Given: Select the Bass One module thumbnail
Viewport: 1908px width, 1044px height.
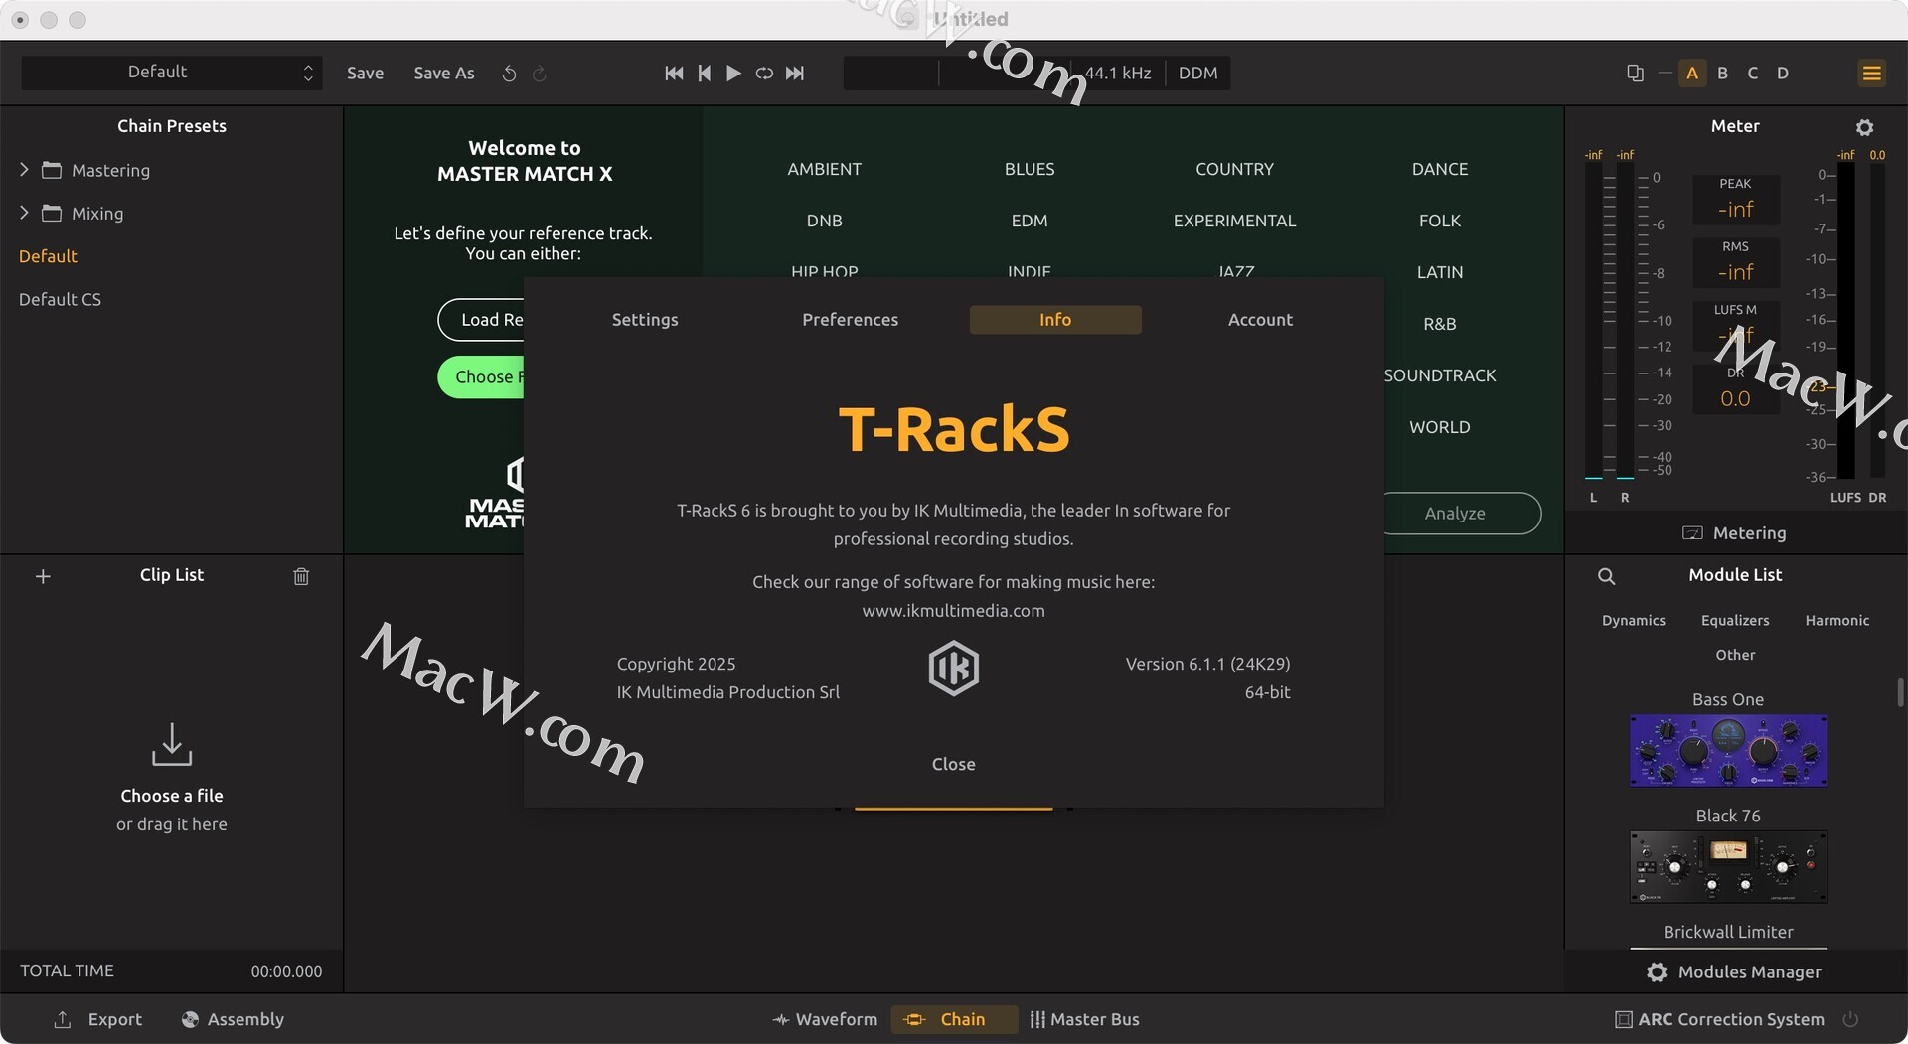Looking at the screenshot, I should click(x=1728, y=751).
